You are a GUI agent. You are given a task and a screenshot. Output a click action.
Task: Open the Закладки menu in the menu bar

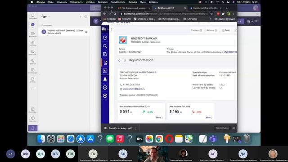(103, 2)
